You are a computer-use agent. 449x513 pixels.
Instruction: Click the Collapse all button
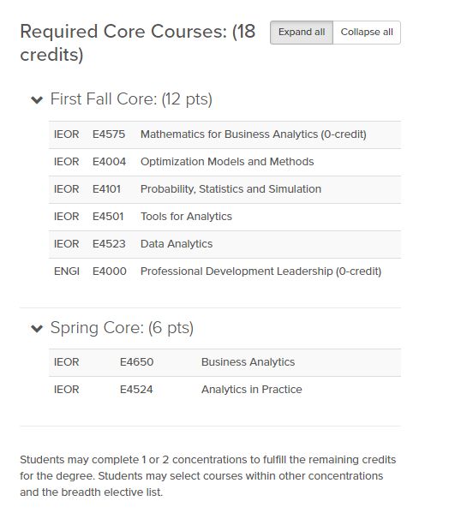coord(367,33)
